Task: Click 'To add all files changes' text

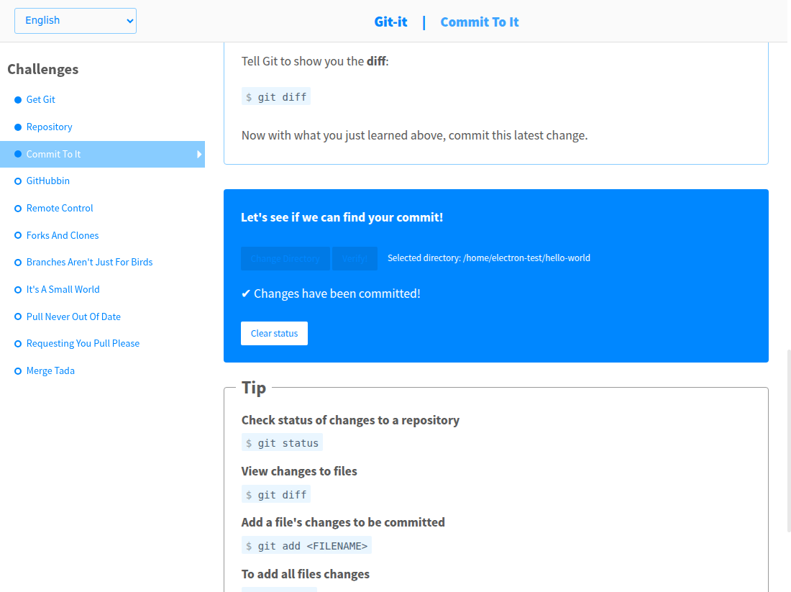Action: coord(305,574)
